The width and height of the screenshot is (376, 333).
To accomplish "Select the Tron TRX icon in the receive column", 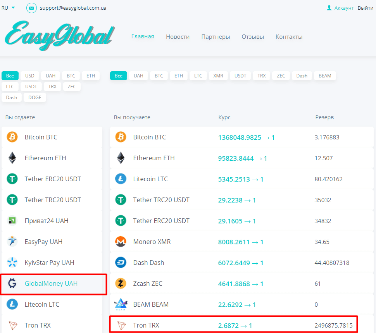I will (x=121, y=325).
